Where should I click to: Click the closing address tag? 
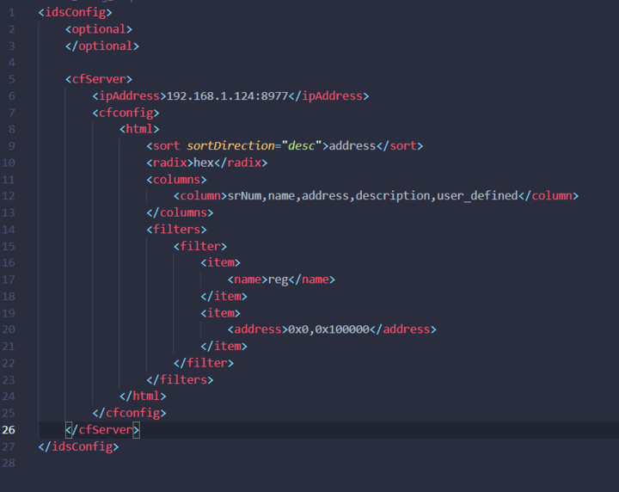click(403, 329)
